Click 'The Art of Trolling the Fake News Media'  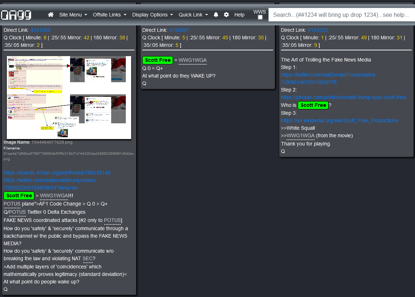(x=326, y=60)
